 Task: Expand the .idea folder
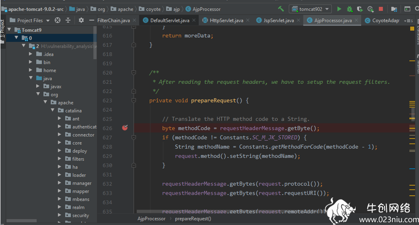(30, 54)
